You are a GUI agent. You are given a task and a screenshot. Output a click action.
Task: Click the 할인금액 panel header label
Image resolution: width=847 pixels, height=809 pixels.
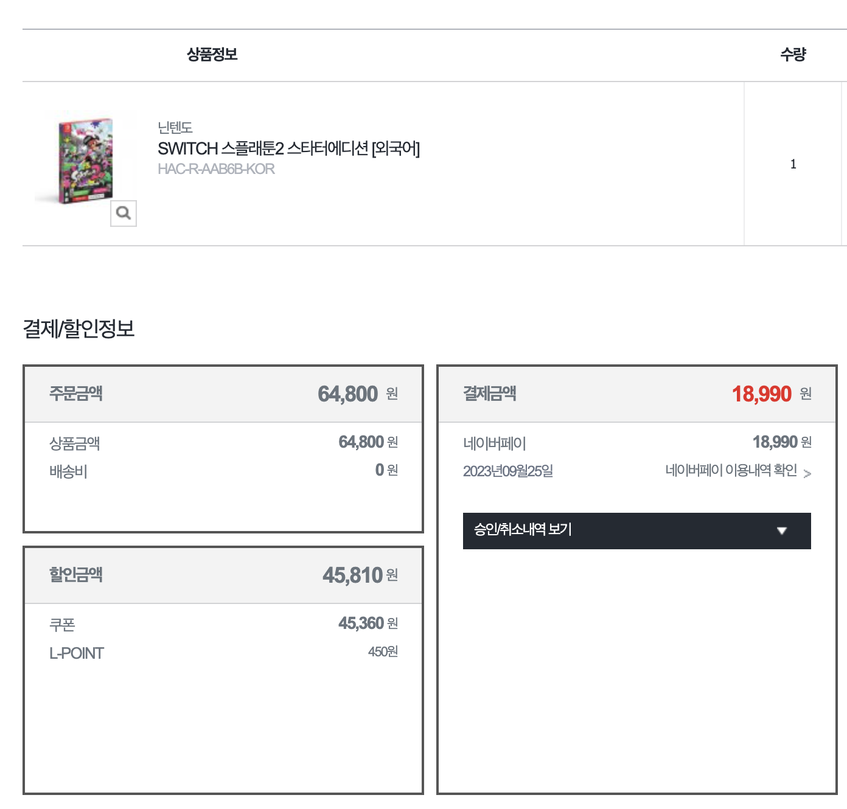pyautogui.click(x=76, y=575)
